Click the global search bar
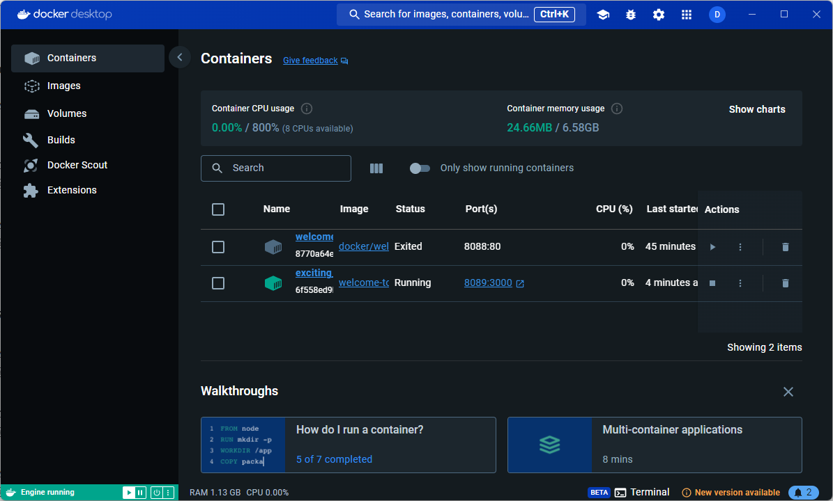Image resolution: width=833 pixels, height=501 pixels. (461, 15)
